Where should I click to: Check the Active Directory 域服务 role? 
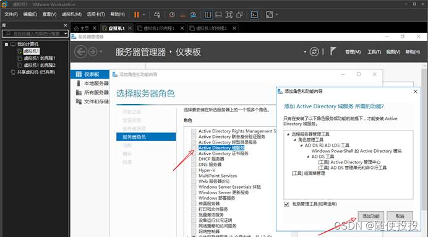point(194,148)
